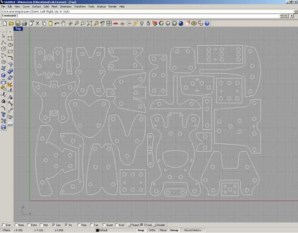Enable the End object snap
Image resolution: width=298 pixels, height=233 pixels.
click(x=6, y=225)
